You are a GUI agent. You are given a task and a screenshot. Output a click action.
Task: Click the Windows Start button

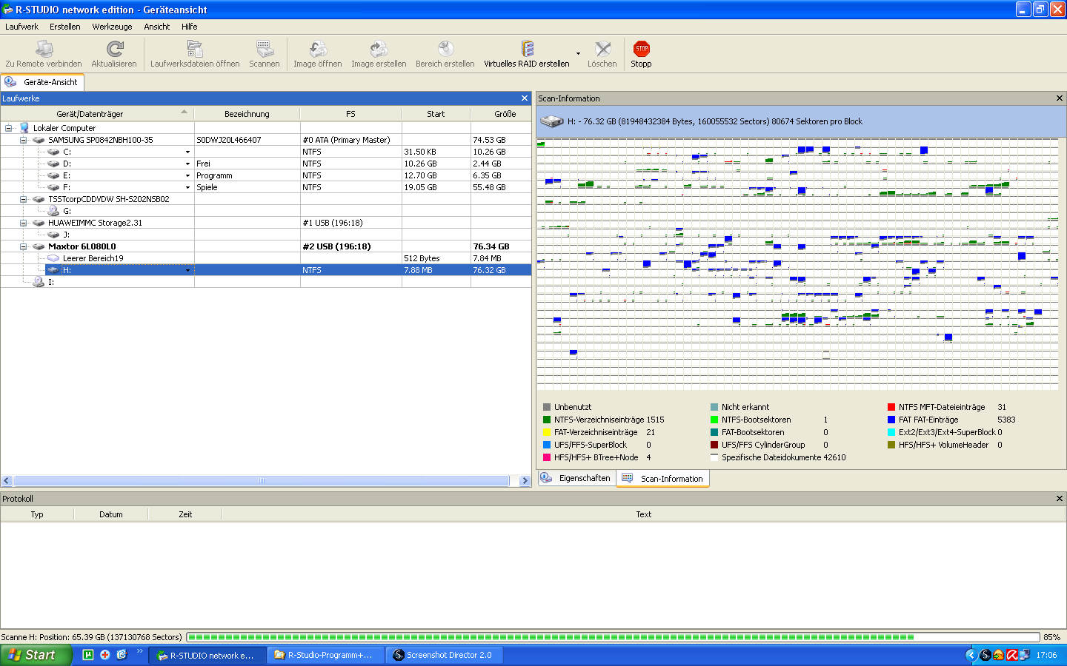point(36,655)
